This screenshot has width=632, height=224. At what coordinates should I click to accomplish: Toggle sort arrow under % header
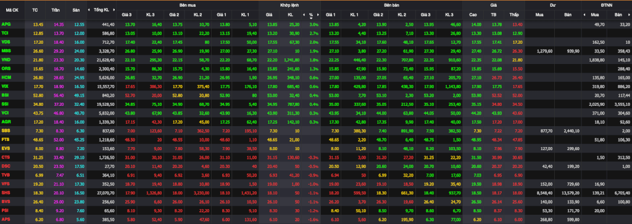[311, 18]
